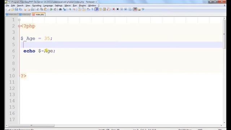Click the Save All toolbar icon
This screenshot has height=130, width=231.
21,9
